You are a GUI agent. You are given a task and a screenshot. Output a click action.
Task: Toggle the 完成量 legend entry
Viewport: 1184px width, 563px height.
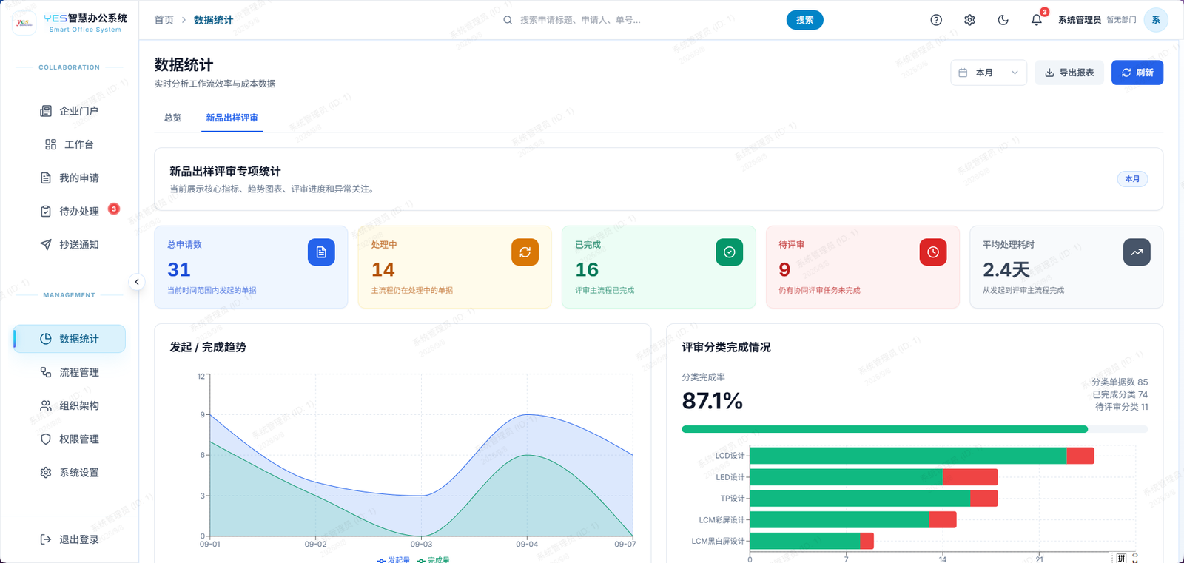434,560
